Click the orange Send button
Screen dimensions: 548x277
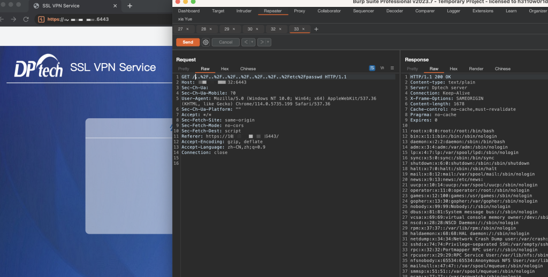[188, 42]
